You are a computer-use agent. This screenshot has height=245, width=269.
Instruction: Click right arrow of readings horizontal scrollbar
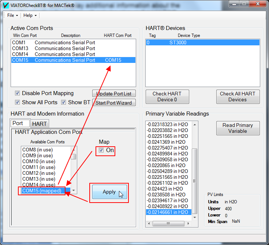(188, 223)
